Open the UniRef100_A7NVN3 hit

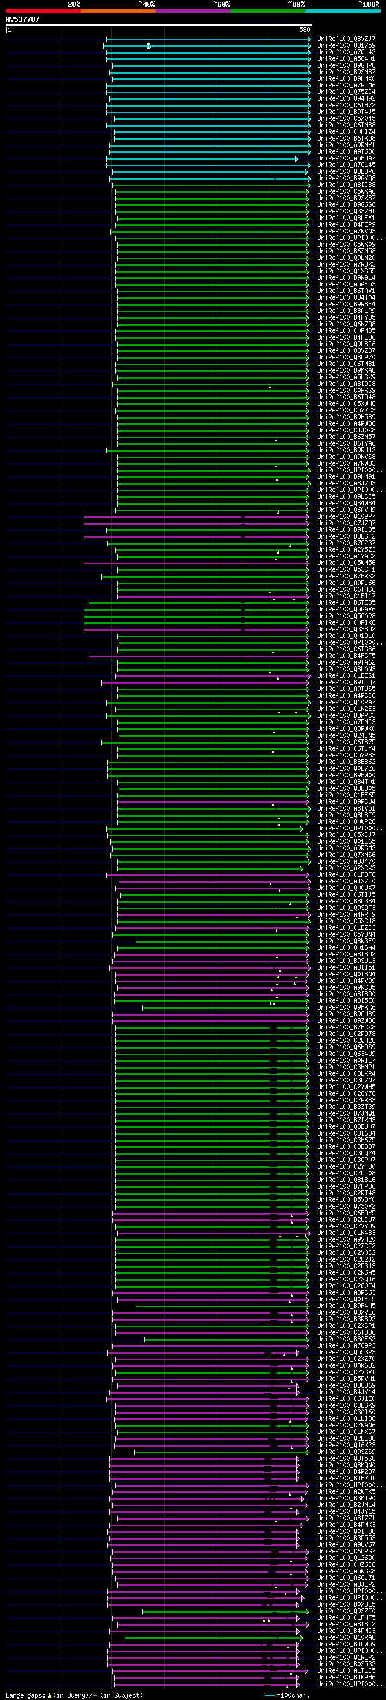[x=346, y=231]
